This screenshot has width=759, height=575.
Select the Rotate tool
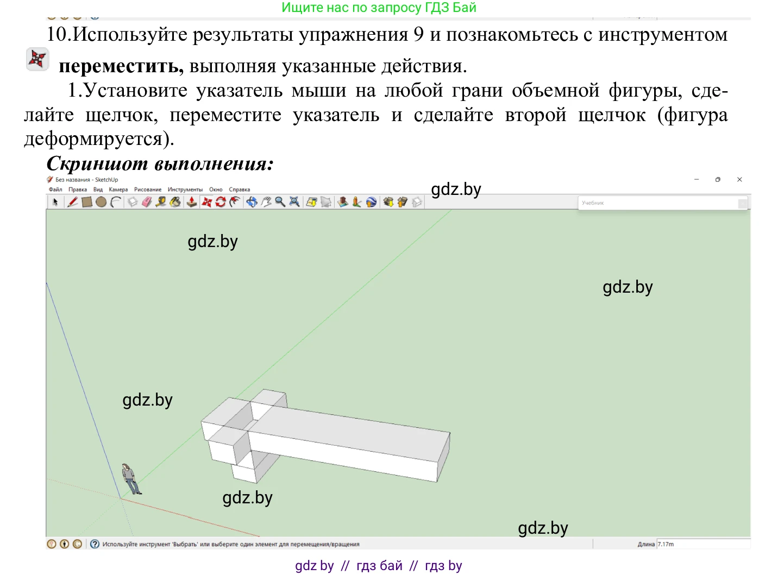click(220, 201)
